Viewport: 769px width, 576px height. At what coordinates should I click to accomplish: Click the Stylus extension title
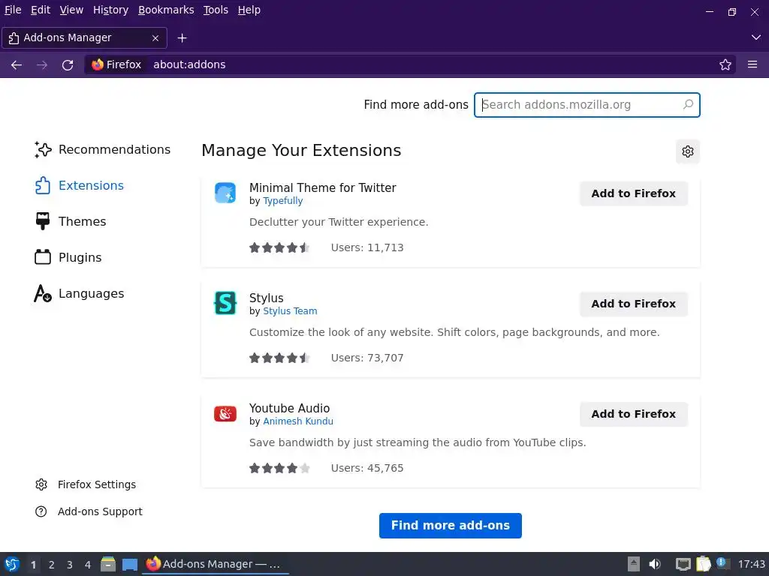coord(267,298)
